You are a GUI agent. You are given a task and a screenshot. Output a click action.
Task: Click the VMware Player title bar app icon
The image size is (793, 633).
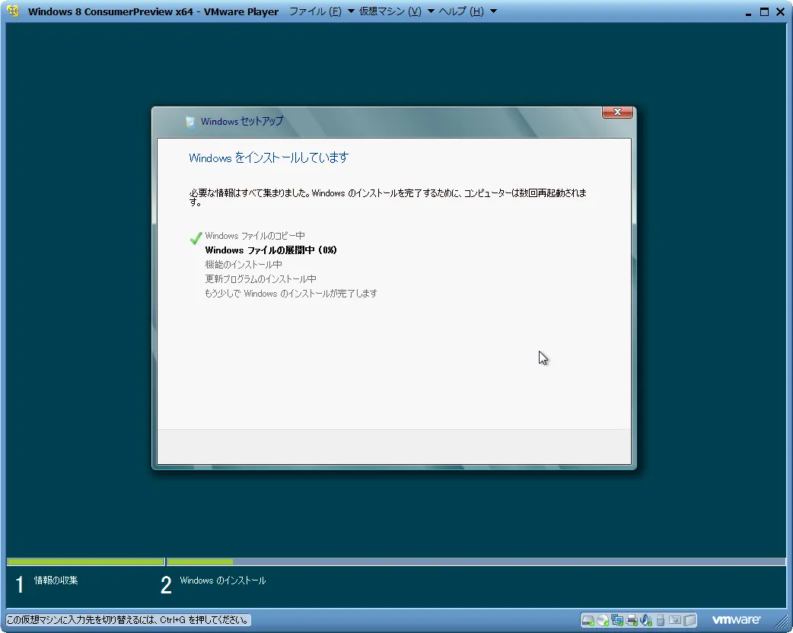13,11
